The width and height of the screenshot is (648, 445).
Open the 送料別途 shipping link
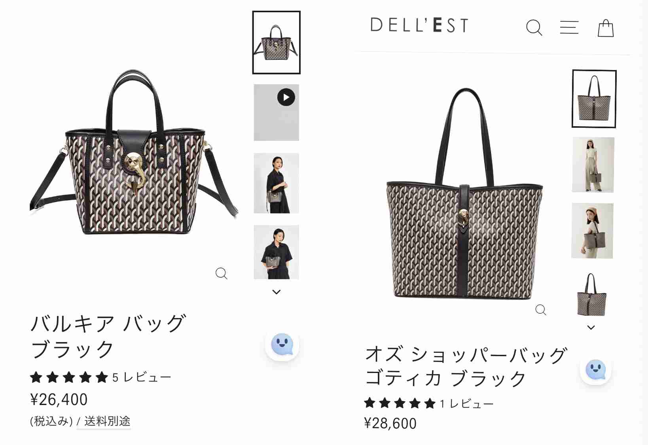[x=107, y=421]
